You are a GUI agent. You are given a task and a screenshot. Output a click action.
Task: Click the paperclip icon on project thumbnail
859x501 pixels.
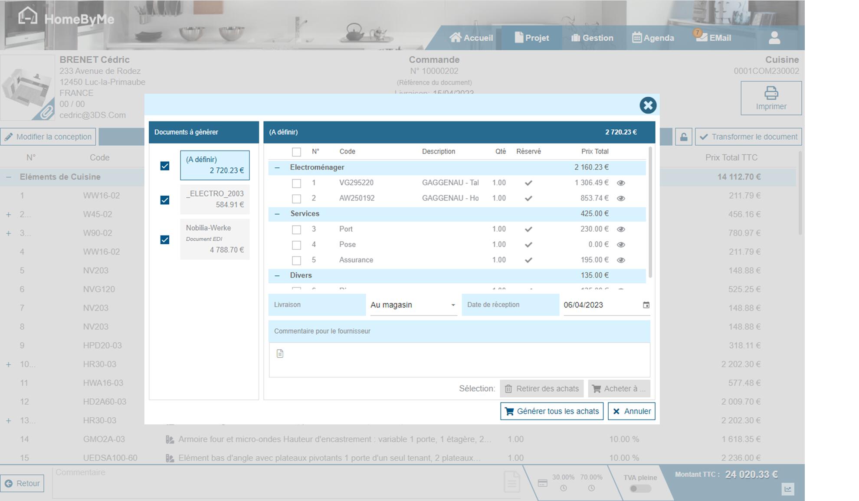pyautogui.click(x=46, y=112)
